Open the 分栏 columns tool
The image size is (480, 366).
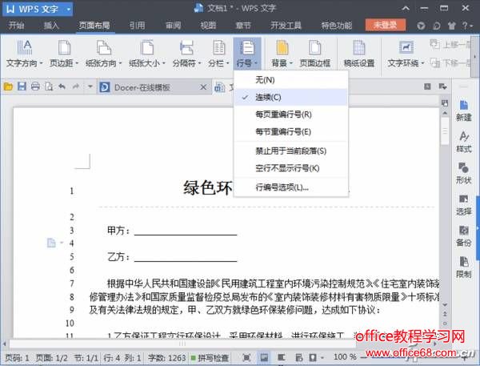click(x=218, y=54)
